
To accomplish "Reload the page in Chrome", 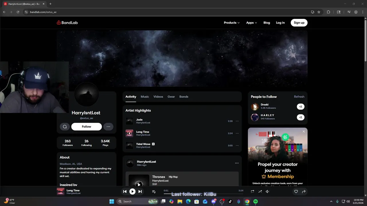I will [18, 12].
